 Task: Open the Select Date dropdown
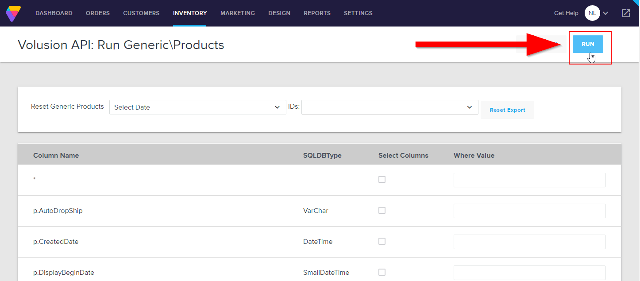pos(198,107)
